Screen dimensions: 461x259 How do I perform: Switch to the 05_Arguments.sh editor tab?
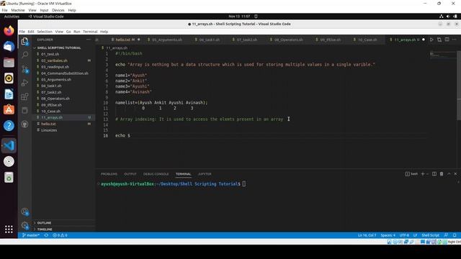(x=166, y=40)
